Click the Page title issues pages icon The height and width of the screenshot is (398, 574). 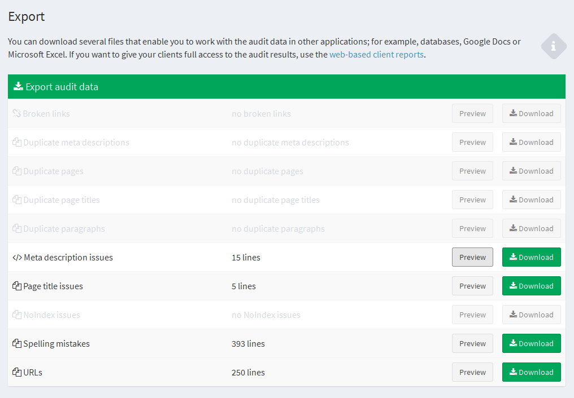point(16,286)
